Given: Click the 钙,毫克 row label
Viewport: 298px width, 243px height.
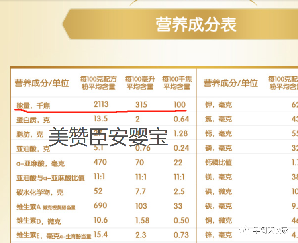Looking at the screenshot, I should pyautogui.click(x=219, y=133).
